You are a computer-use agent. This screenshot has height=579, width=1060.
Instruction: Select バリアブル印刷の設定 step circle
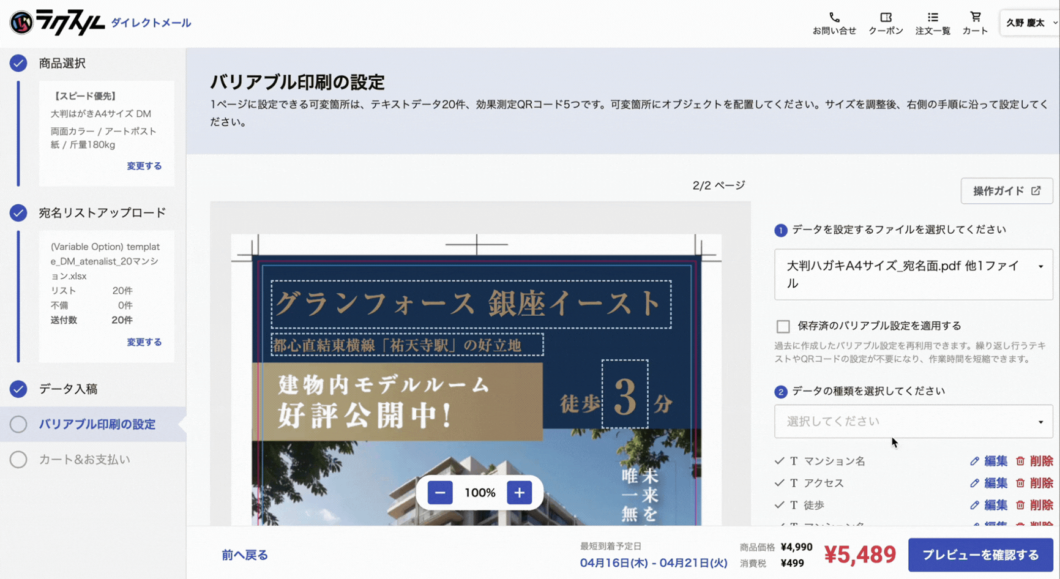pyautogui.click(x=18, y=424)
